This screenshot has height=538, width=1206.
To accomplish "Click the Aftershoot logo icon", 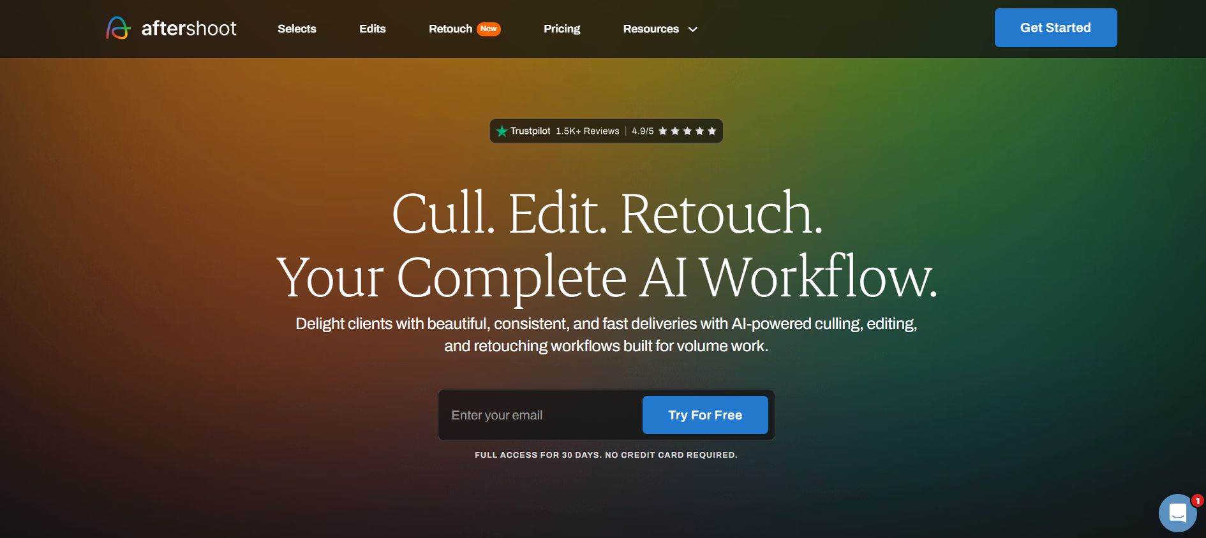I will [x=118, y=28].
